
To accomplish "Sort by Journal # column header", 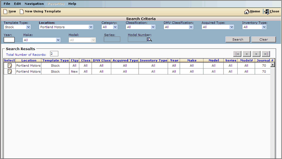I will click(265, 60).
